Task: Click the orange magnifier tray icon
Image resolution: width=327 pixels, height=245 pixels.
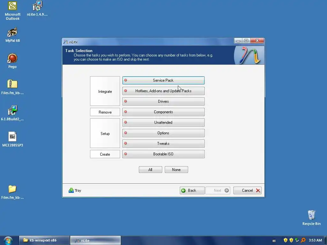Action: pos(303,240)
